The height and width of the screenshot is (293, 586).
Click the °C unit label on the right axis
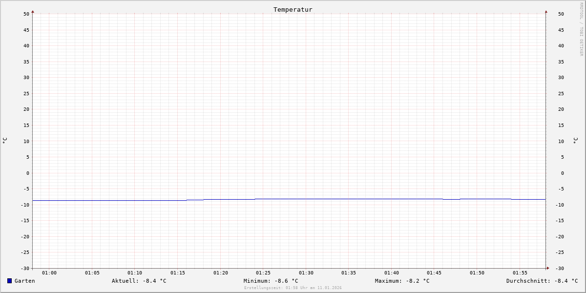pyautogui.click(x=576, y=141)
